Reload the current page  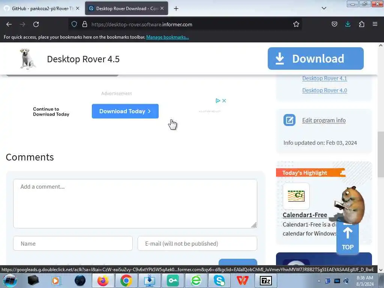36,24
